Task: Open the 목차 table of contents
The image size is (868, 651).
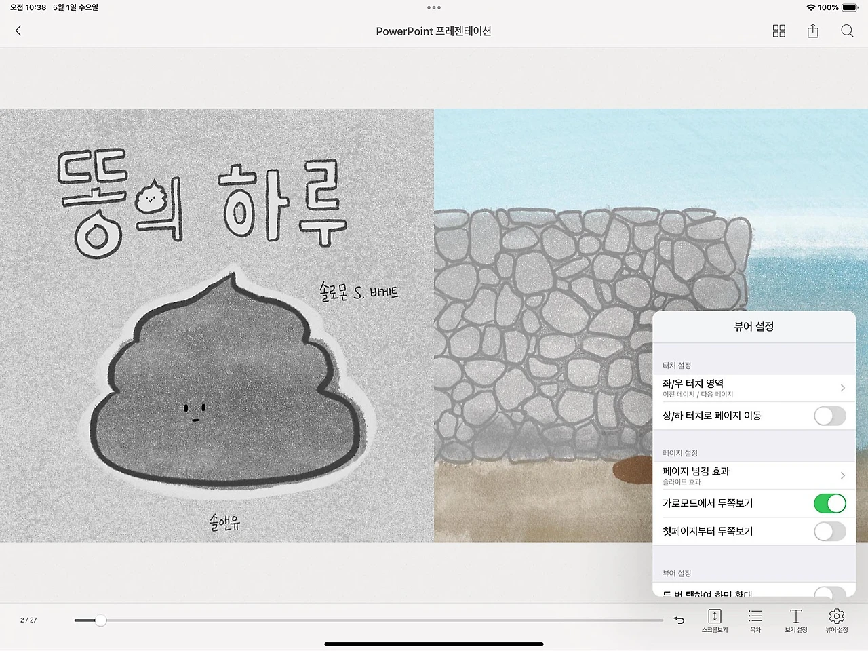Action: click(x=755, y=620)
